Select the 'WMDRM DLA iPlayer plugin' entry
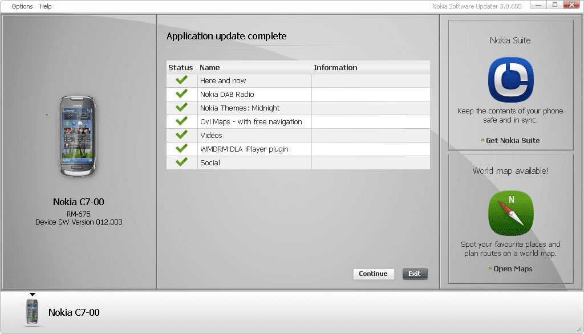This screenshot has width=584, height=334. tap(244, 149)
